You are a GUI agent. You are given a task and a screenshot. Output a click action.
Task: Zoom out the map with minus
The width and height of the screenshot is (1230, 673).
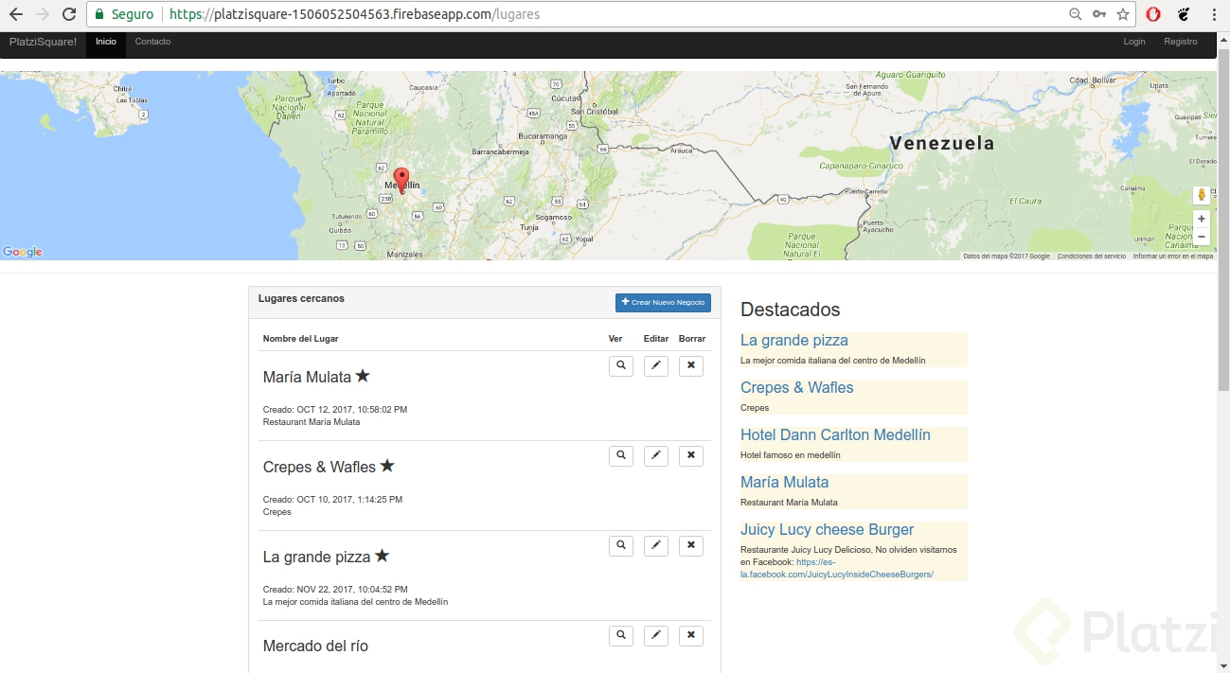1202,237
